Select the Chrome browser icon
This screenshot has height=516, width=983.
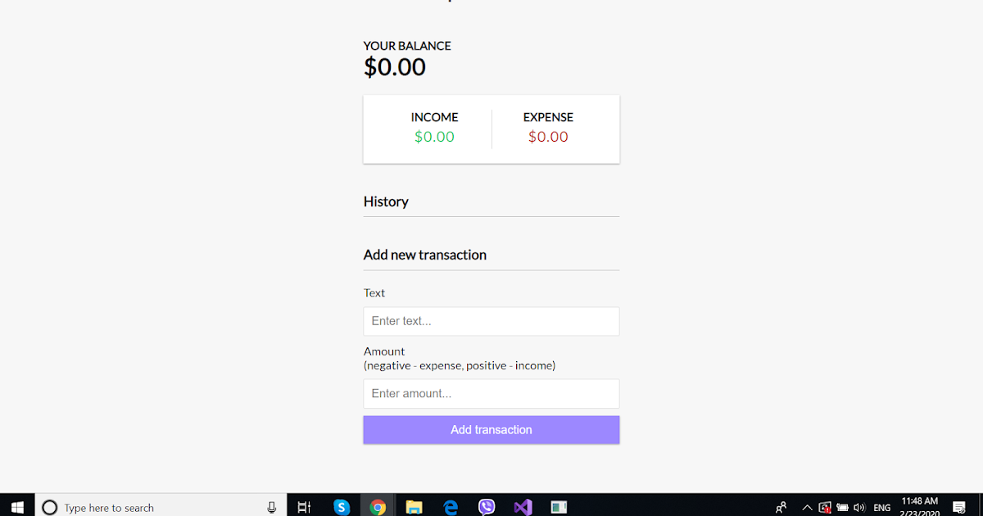tap(378, 506)
